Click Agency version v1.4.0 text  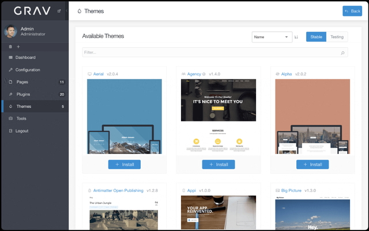click(214, 74)
